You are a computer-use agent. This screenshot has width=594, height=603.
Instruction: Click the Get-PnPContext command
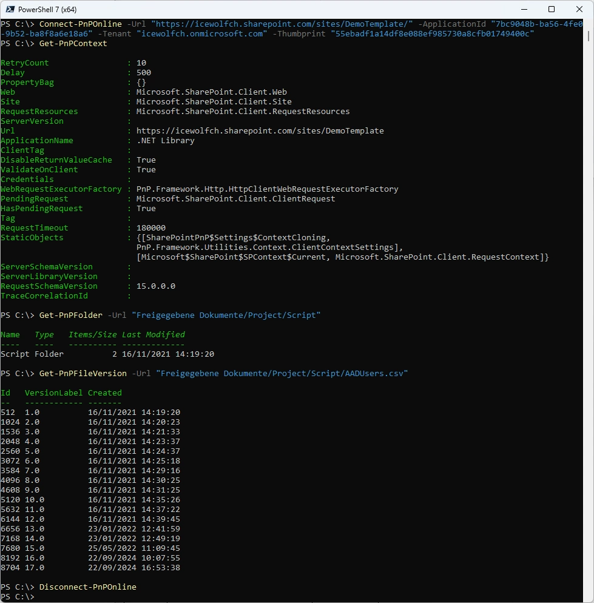tap(73, 44)
